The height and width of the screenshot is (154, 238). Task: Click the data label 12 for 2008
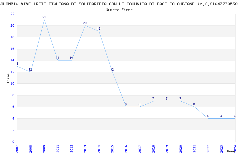pyautogui.click(x=30, y=69)
